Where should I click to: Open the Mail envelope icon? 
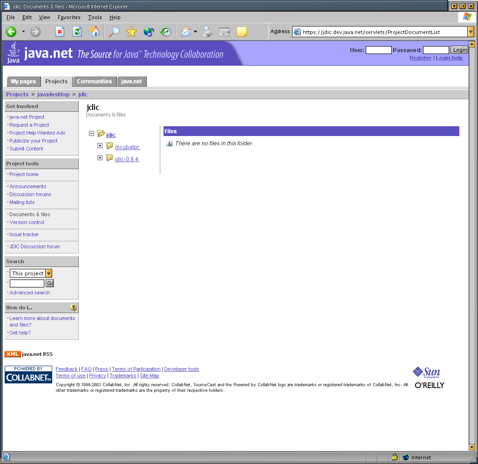pyautogui.click(x=185, y=32)
